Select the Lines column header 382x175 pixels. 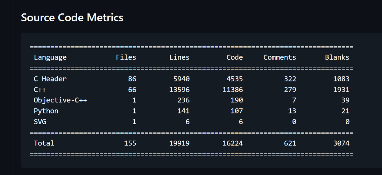coord(179,57)
